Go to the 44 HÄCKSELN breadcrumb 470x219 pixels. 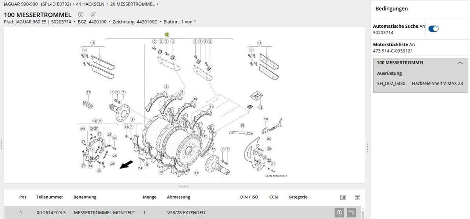tap(91, 4)
